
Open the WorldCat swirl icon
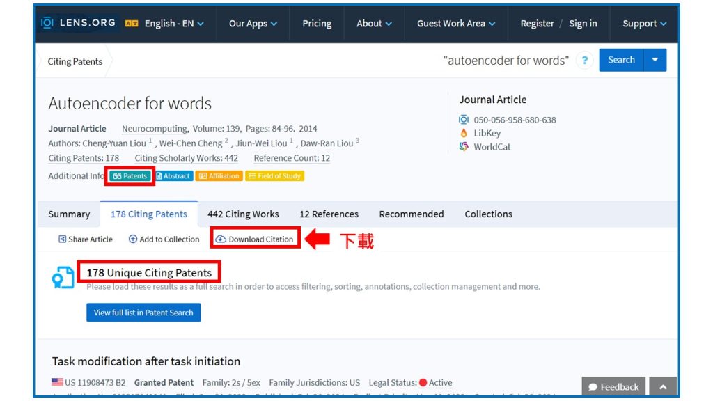pos(463,146)
